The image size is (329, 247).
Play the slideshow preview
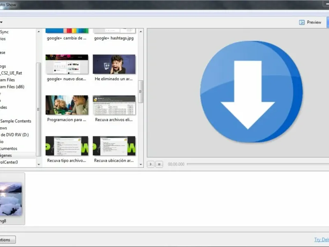[x=151, y=164]
